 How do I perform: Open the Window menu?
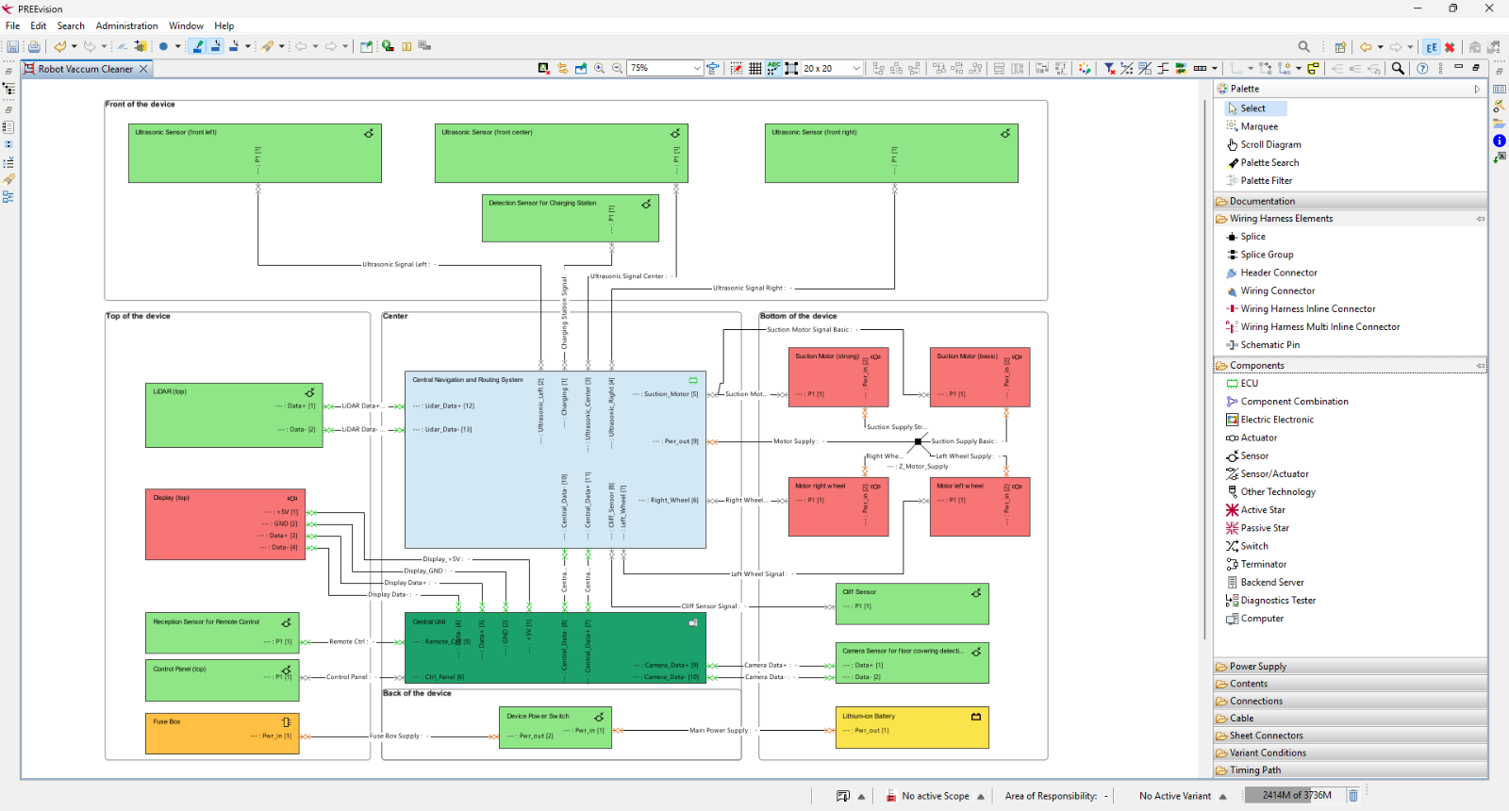click(186, 25)
